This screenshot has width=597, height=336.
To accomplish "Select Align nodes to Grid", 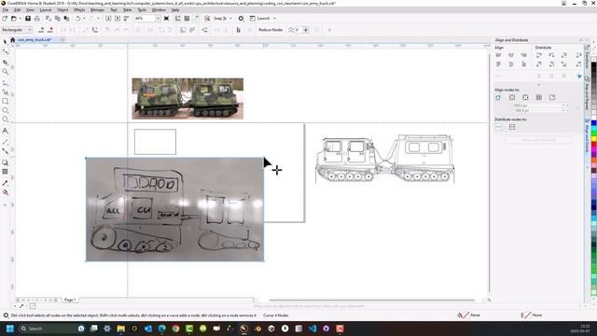I will [539, 97].
